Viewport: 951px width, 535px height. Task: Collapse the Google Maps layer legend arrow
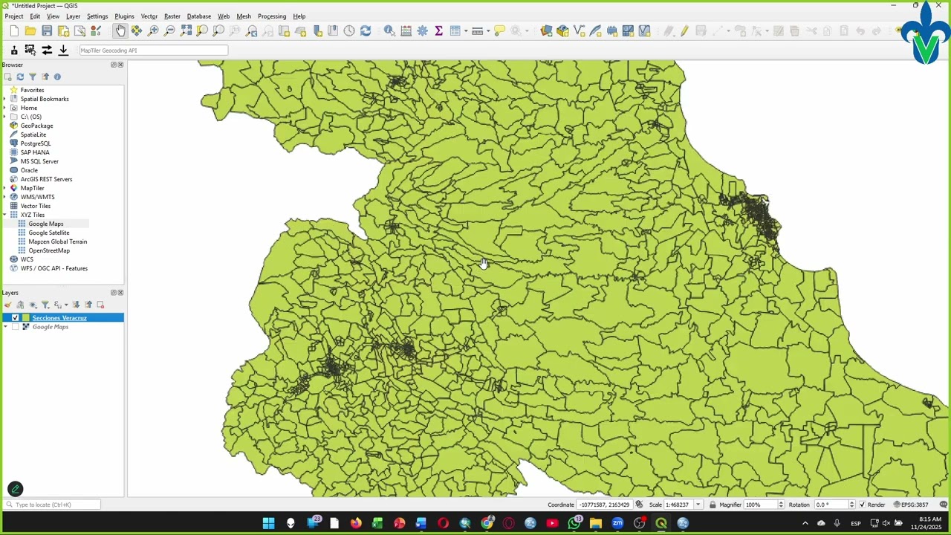[5, 327]
